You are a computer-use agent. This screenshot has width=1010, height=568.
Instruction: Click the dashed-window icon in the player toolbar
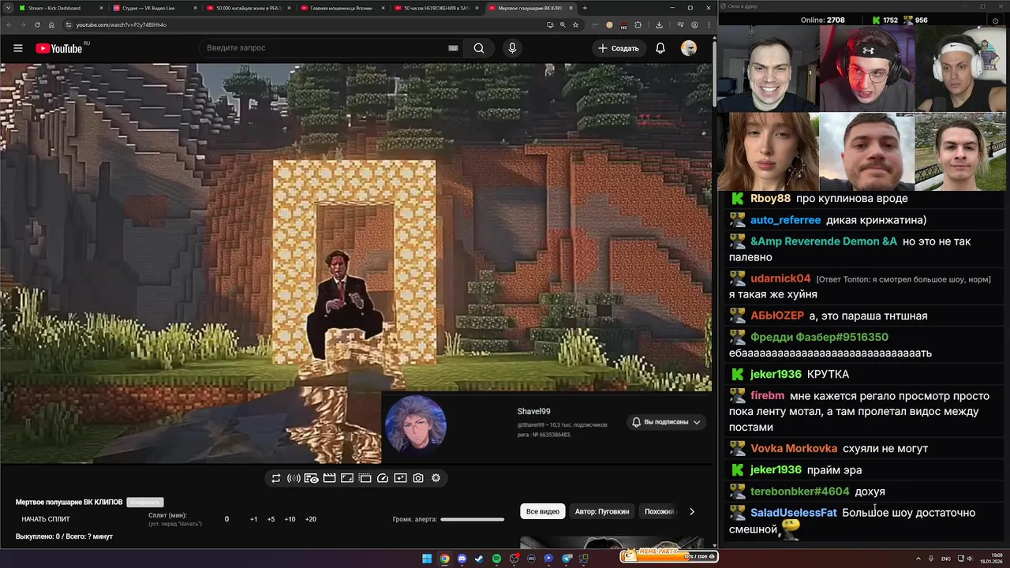tap(365, 478)
